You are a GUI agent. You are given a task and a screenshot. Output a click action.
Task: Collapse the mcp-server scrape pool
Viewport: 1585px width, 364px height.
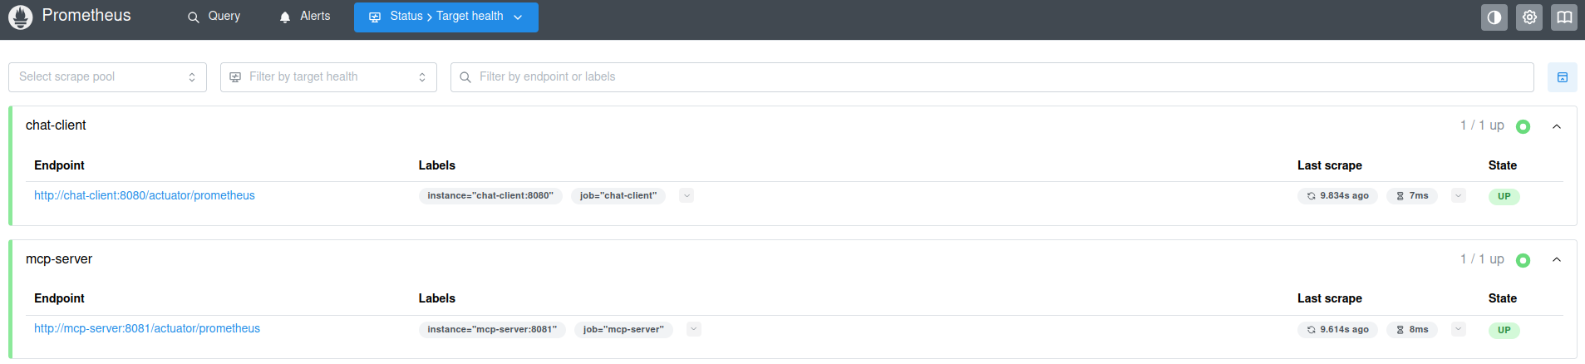pyautogui.click(x=1557, y=260)
